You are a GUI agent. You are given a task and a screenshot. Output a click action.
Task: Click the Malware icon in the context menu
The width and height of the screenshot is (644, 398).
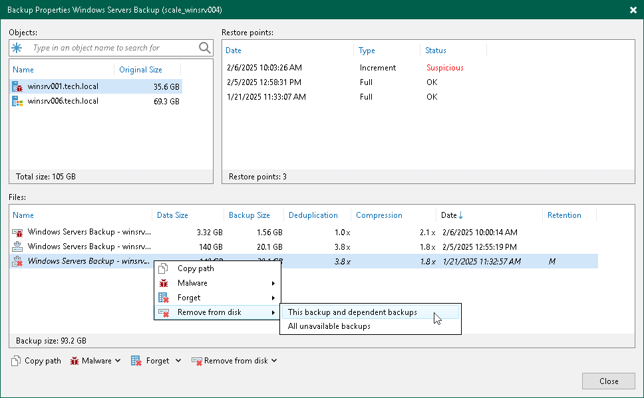[x=162, y=283]
